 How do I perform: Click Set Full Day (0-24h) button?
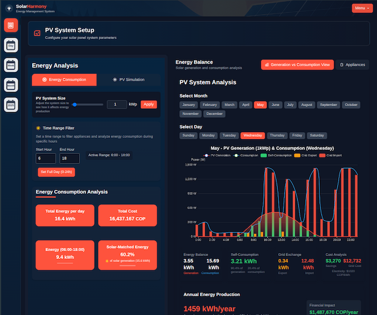pyautogui.click(x=56, y=172)
